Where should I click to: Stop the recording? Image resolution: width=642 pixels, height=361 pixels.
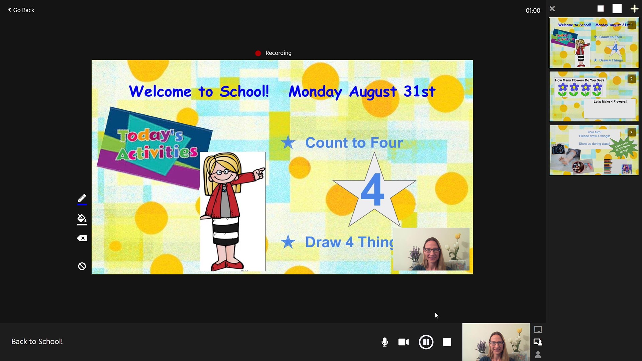point(447,342)
